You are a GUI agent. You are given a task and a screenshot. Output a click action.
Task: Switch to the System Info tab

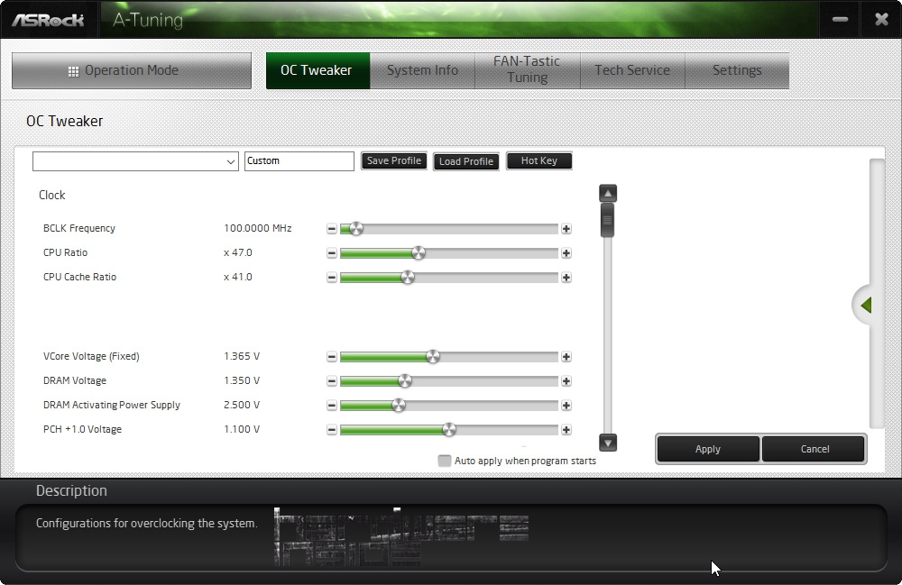coord(422,70)
